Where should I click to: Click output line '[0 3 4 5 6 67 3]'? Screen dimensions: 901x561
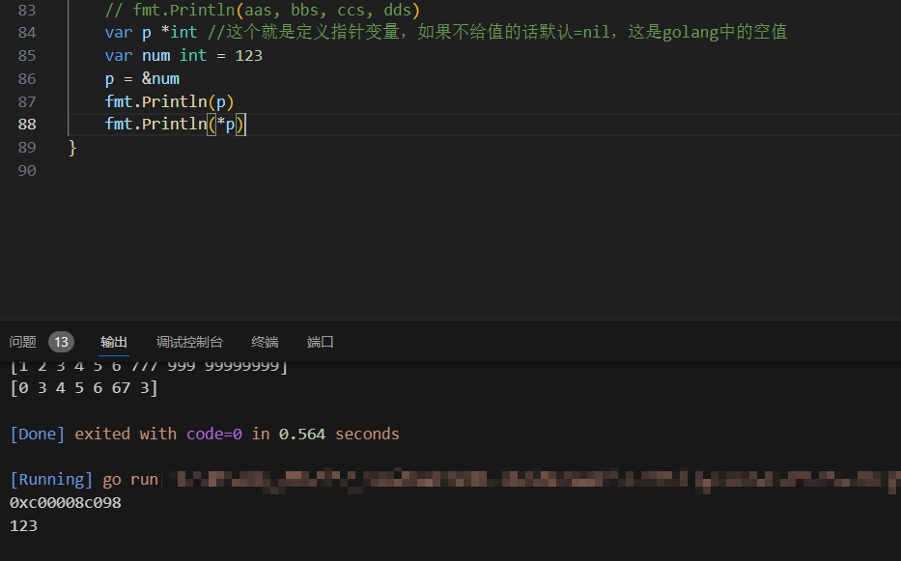click(x=84, y=388)
